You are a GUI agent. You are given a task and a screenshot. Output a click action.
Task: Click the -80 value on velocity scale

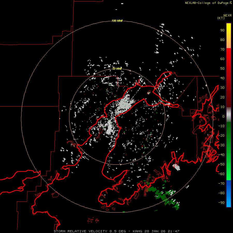221,193
